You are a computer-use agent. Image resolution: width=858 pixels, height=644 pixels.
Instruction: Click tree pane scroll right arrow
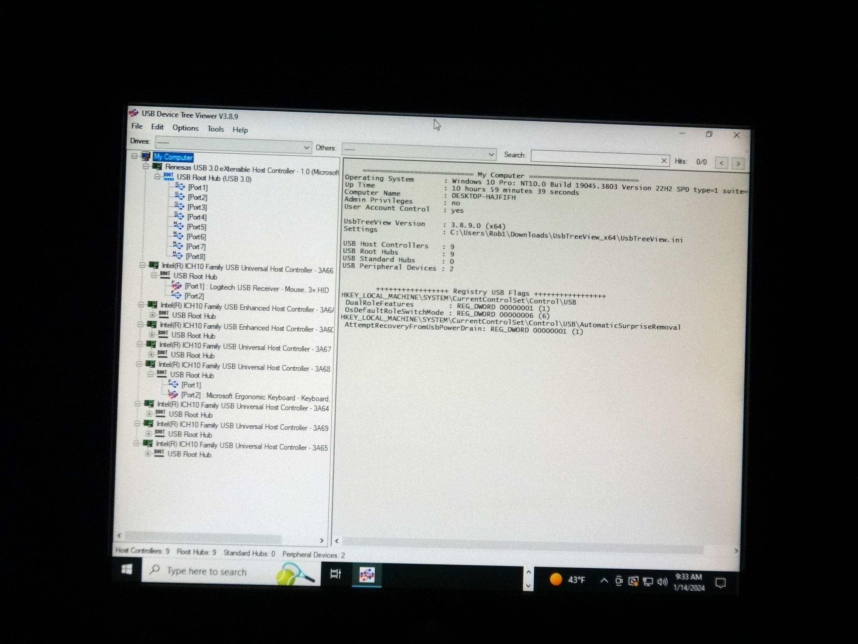point(321,540)
